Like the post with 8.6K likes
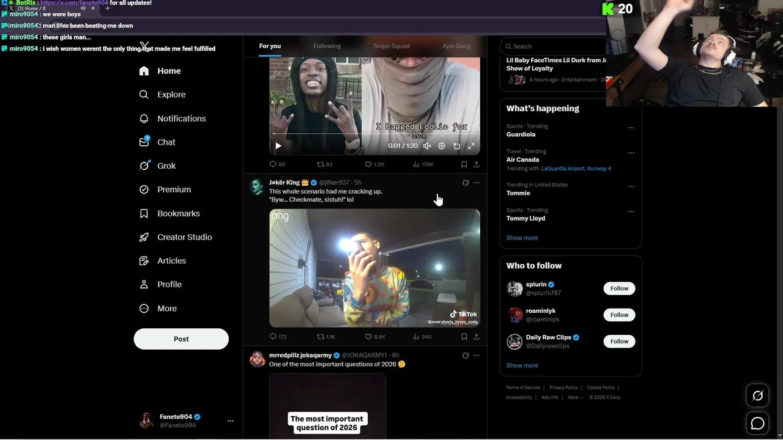Image resolution: width=783 pixels, height=440 pixels. 375,337
